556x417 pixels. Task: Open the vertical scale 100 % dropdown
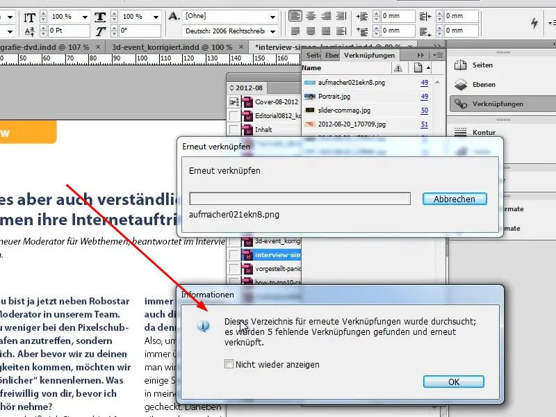pos(85,17)
